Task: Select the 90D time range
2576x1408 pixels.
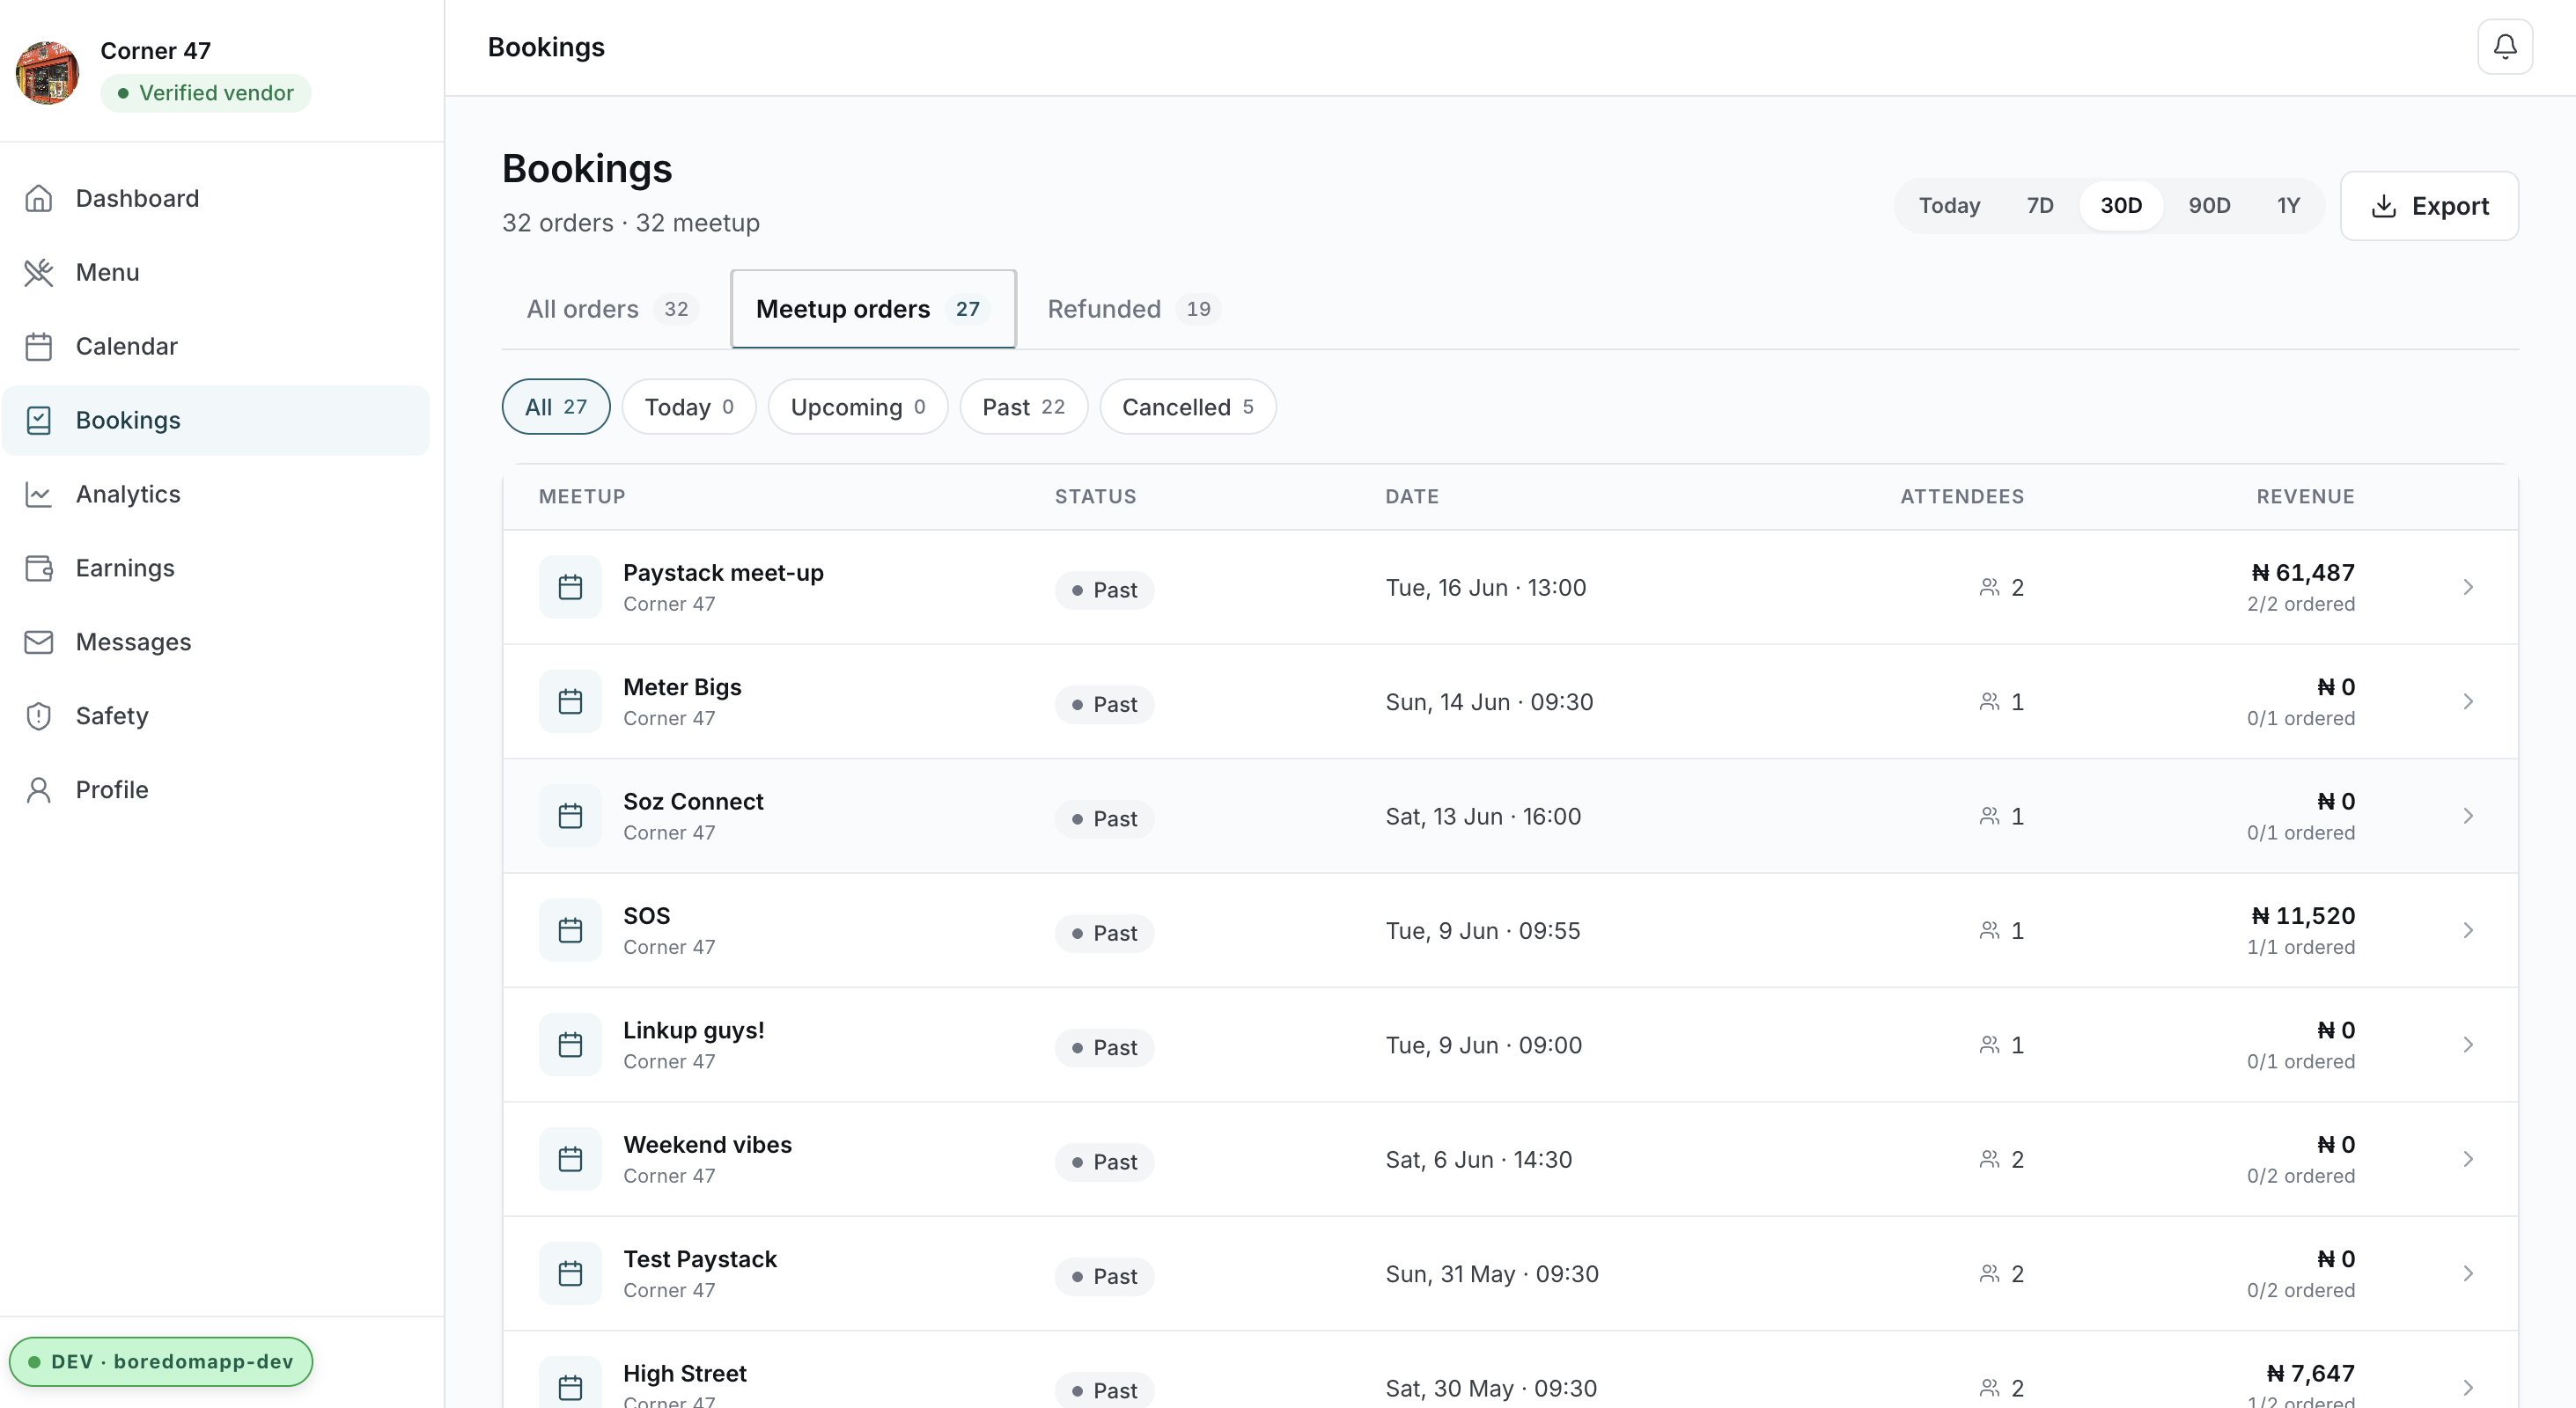Action: pos(2209,206)
